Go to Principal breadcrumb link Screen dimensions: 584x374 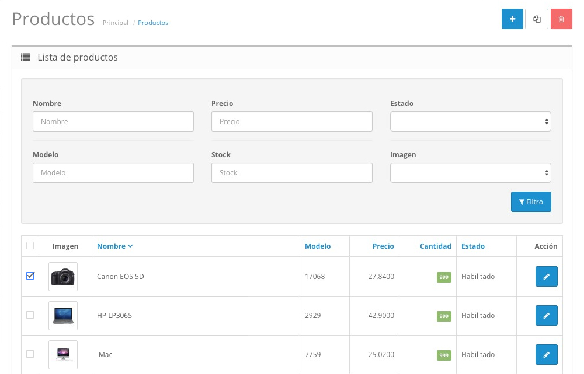click(115, 23)
